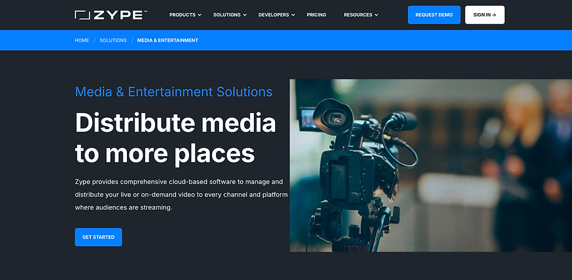Click the Sign In button
This screenshot has height=280, width=572.
tap(485, 15)
